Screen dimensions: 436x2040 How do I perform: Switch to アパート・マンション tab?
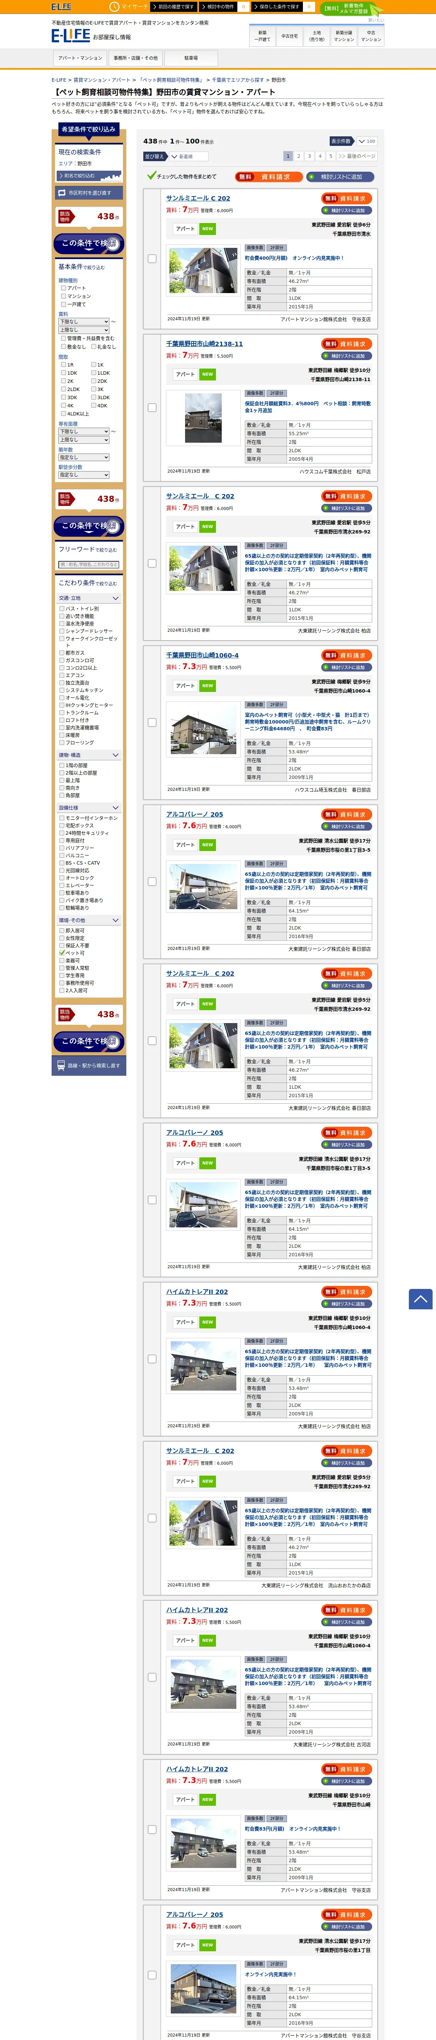coord(80,58)
